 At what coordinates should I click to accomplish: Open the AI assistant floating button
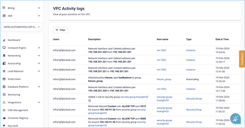235,119
